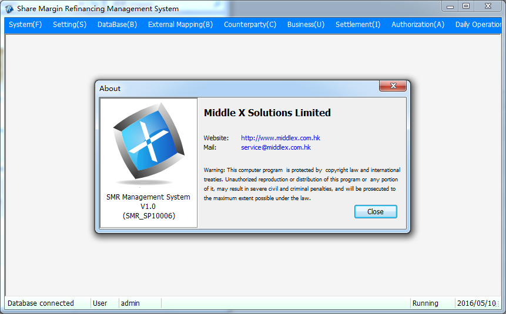Image resolution: width=506 pixels, height=314 pixels.
Task: Click the Website: label
Action: click(216, 138)
